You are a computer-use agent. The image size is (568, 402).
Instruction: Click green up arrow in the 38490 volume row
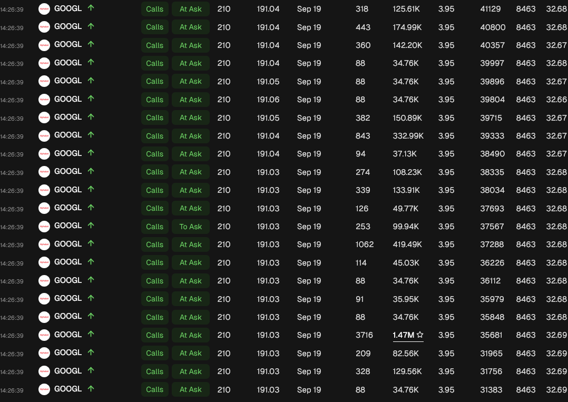pyautogui.click(x=91, y=153)
